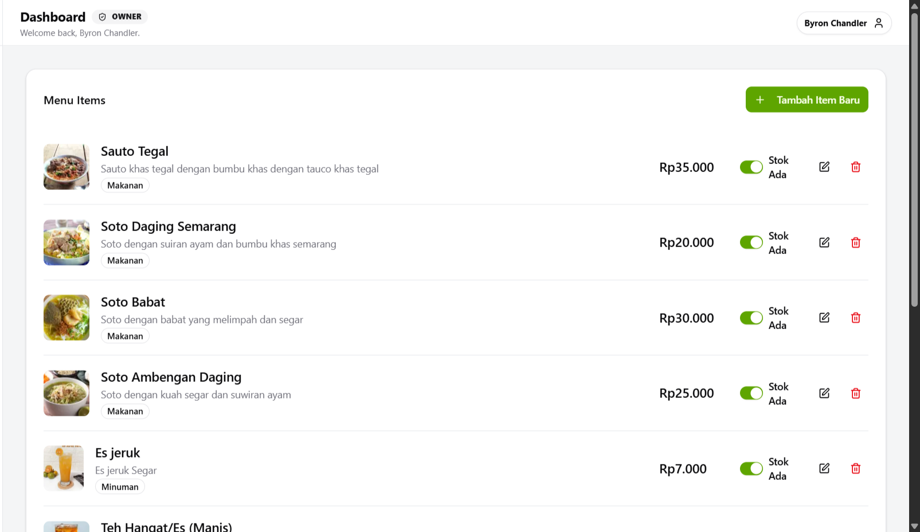Delete Soto Ambengan Daging item
The width and height of the screenshot is (920, 532).
pos(855,393)
